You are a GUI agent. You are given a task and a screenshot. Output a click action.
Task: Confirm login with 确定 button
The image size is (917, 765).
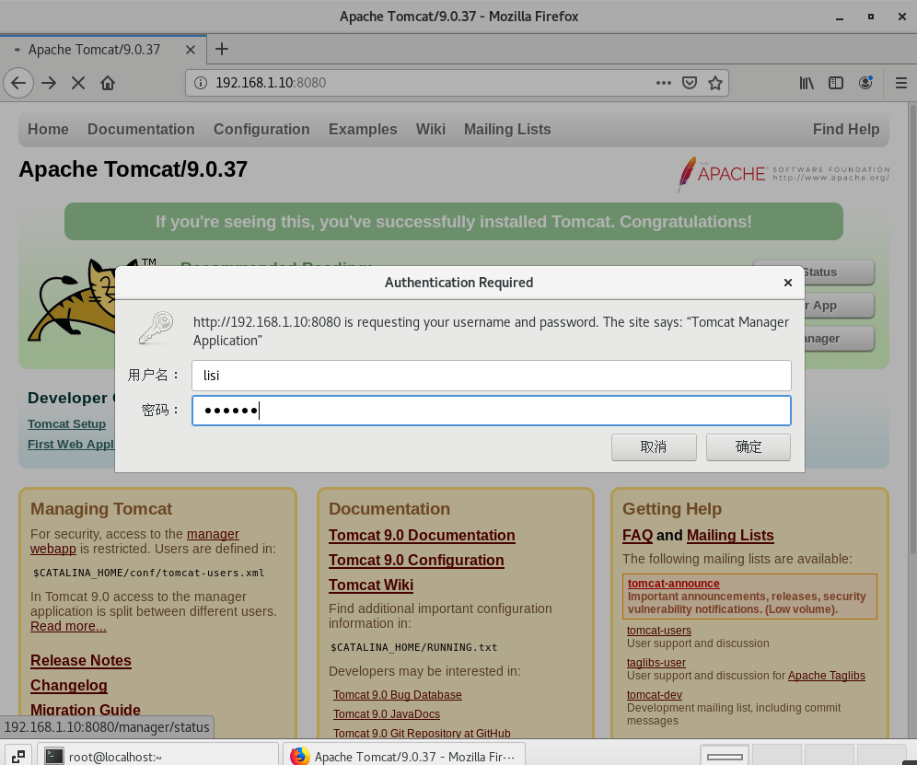(748, 447)
